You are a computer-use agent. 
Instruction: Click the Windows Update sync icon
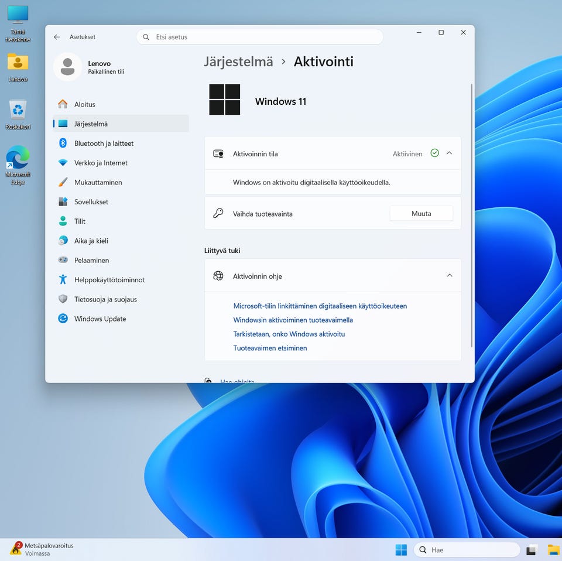click(x=63, y=319)
